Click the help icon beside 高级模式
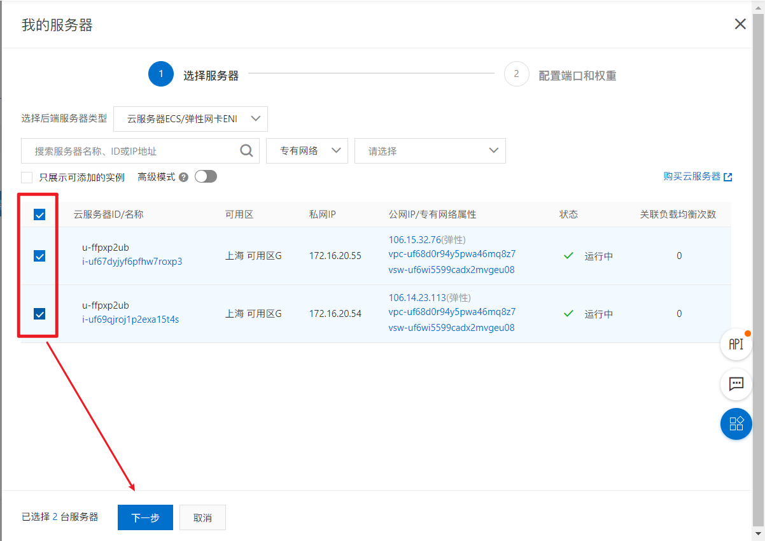 (x=183, y=177)
